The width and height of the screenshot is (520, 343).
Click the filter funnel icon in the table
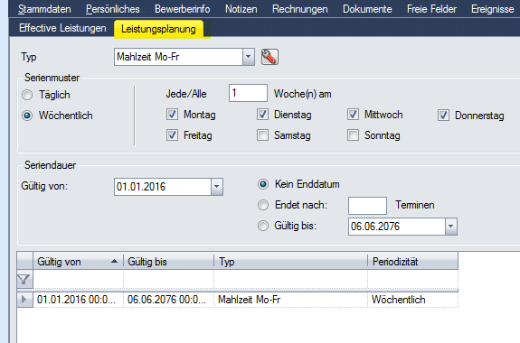[24, 280]
